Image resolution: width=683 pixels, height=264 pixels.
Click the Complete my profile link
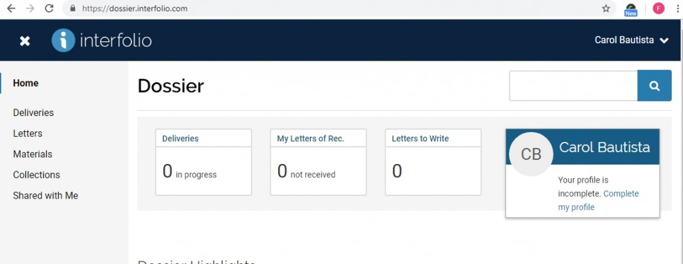point(598,201)
